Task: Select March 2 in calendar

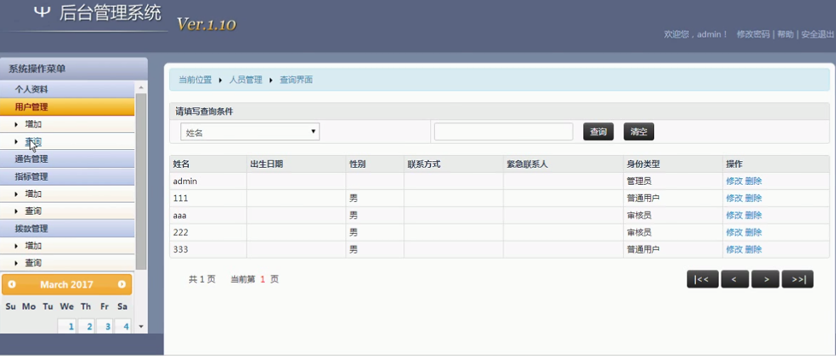Action: tap(86, 325)
